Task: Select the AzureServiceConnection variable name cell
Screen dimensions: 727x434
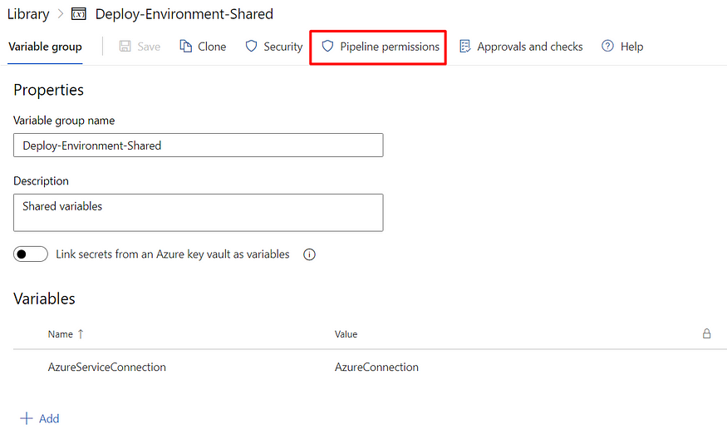Action: [107, 367]
